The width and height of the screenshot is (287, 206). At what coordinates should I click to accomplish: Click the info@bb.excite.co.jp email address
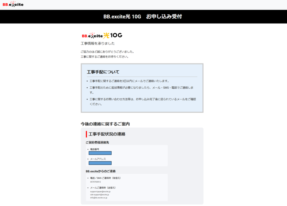click(x=98, y=198)
